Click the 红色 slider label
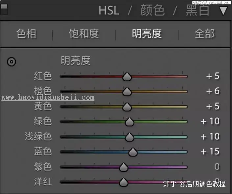The width and height of the screenshot is (232, 194). click(43, 76)
